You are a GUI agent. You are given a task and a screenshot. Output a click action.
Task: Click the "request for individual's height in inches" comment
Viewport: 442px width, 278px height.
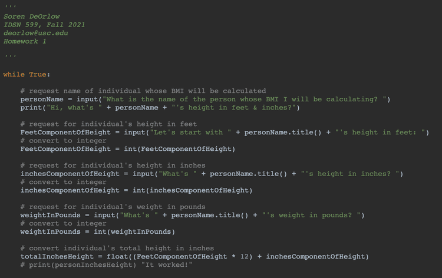coord(113,166)
